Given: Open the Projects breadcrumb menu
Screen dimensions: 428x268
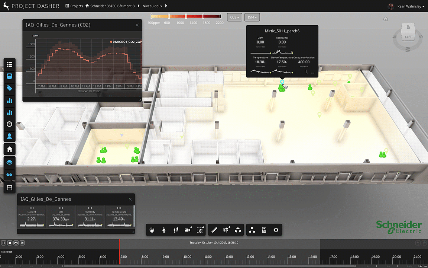Looking at the screenshot, I should point(74,6).
